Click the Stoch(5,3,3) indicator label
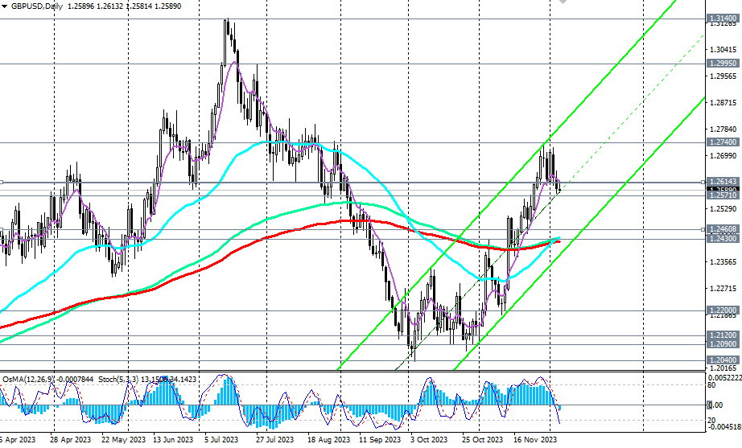This screenshot has height=448, width=742. click(x=147, y=379)
